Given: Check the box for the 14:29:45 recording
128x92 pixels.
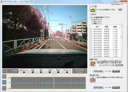Looking at the screenshot, I should coord(91,32).
